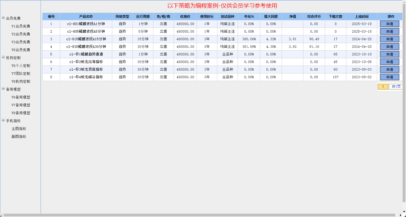Image resolution: width=406 pixels, height=217 pixels.
Task: Collapse the 机构定制 tree group
Action: pyautogui.click(x=3, y=57)
